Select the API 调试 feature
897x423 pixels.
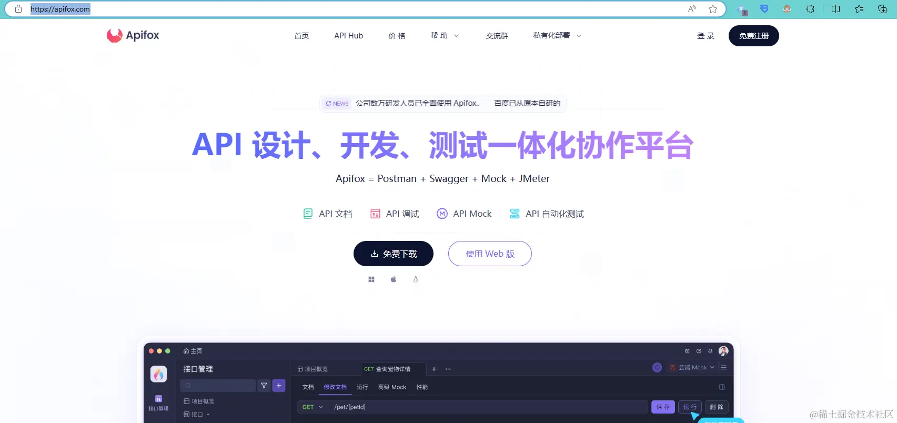point(395,214)
